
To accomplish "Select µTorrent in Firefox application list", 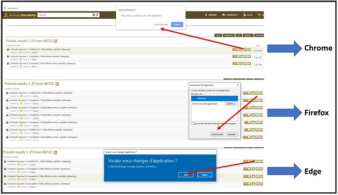I will click(214, 98).
